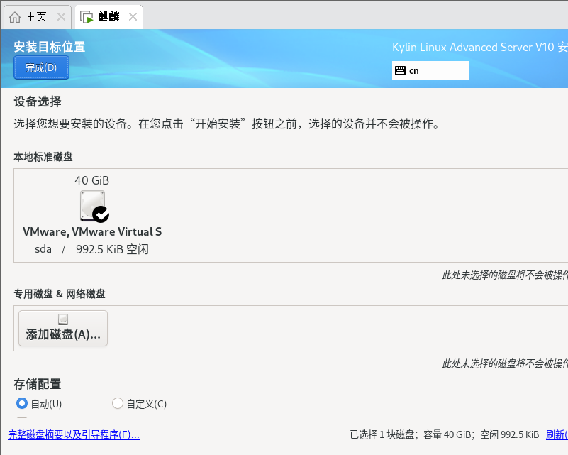Select the 自动(U) automatic storage radio button
568x455 pixels.
click(x=22, y=403)
